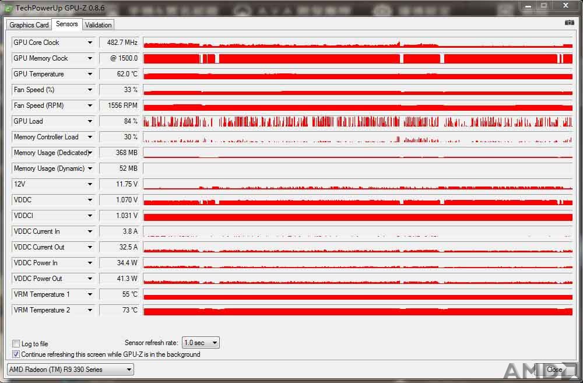The height and width of the screenshot is (383, 583).
Task: Click the 368 MB dedicated memory value
Action: [x=120, y=153]
